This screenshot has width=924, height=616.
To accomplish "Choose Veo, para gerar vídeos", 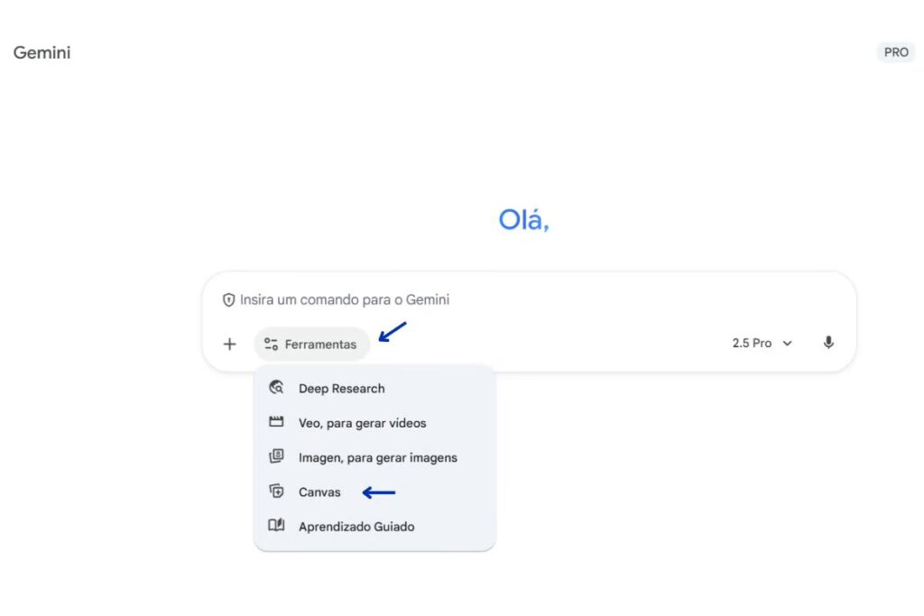I will pos(362,422).
